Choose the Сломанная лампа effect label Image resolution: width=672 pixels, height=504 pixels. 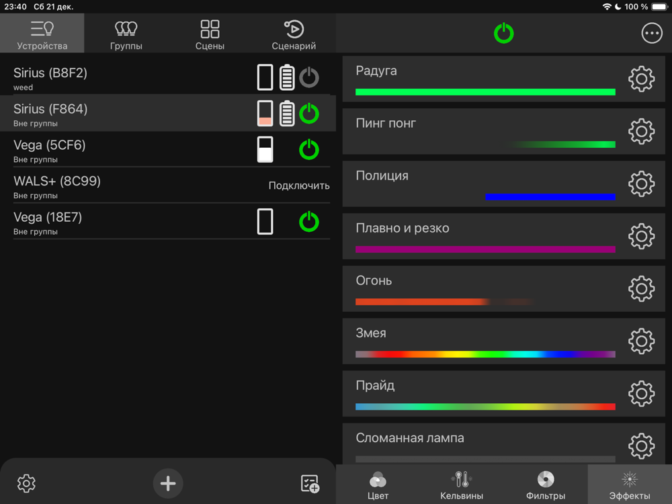click(410, 438)
